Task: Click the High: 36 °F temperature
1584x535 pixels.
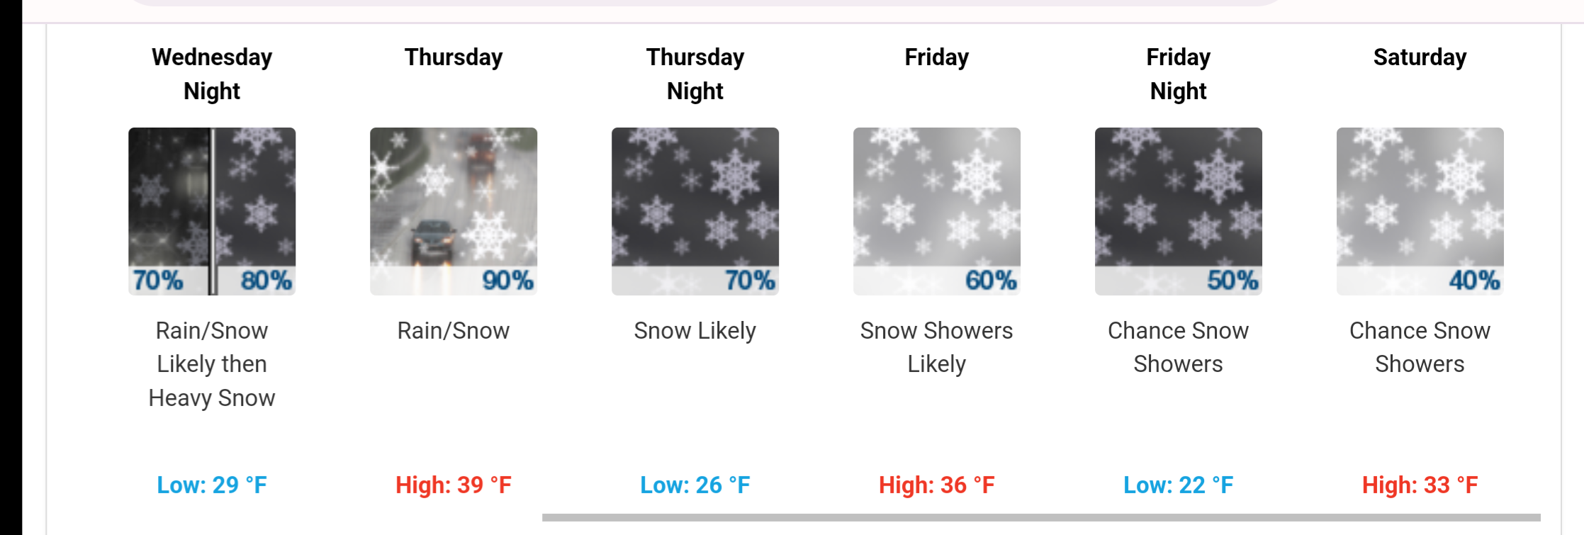Action: click(x=937, y=485)
